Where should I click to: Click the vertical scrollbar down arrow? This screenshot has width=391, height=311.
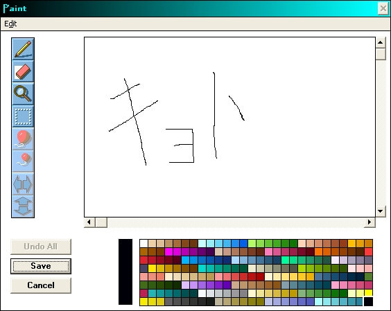pos(381,211)
